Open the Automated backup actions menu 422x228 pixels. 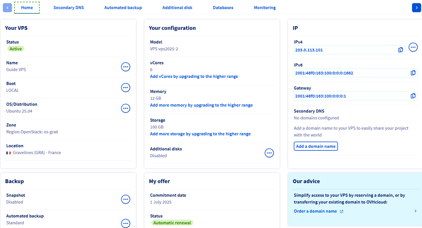[x=125, y=223]
